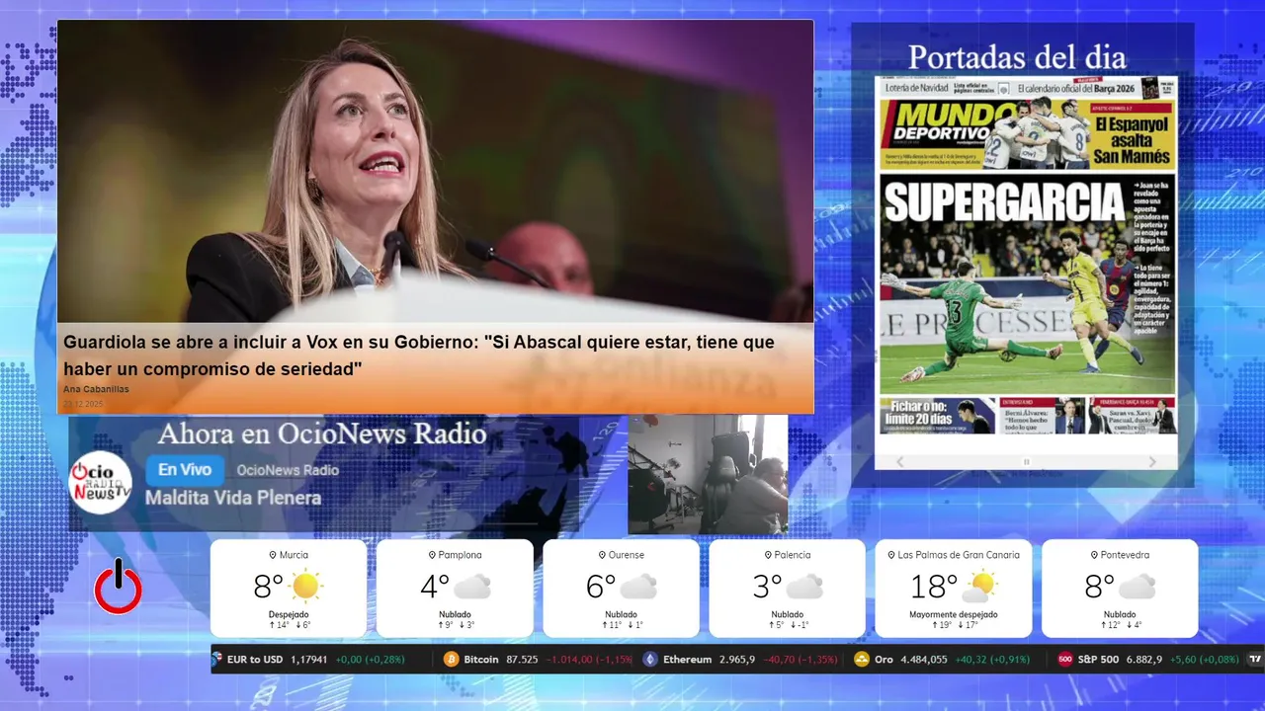Click the location pin beside Las Palmas de Gran Canaria

[890, 555]
